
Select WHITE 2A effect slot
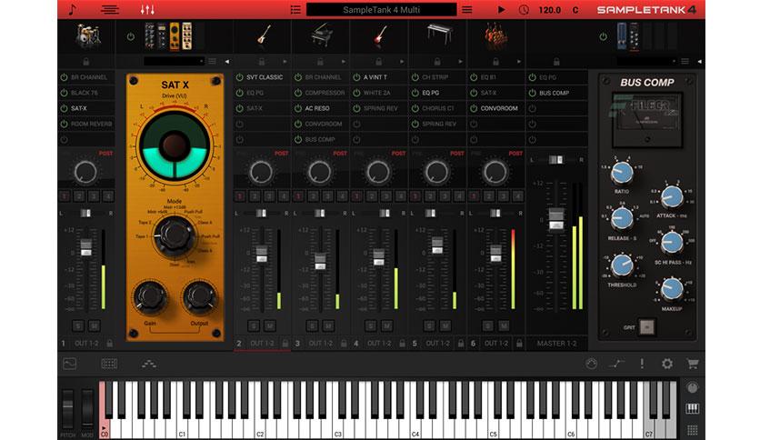[379, 93]
